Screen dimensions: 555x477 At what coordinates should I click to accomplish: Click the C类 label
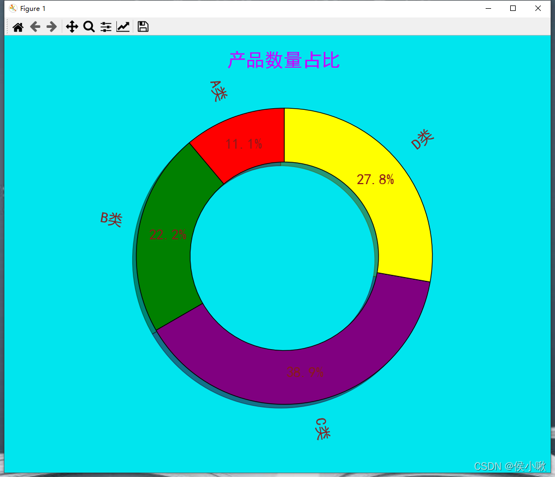point(322,429)
